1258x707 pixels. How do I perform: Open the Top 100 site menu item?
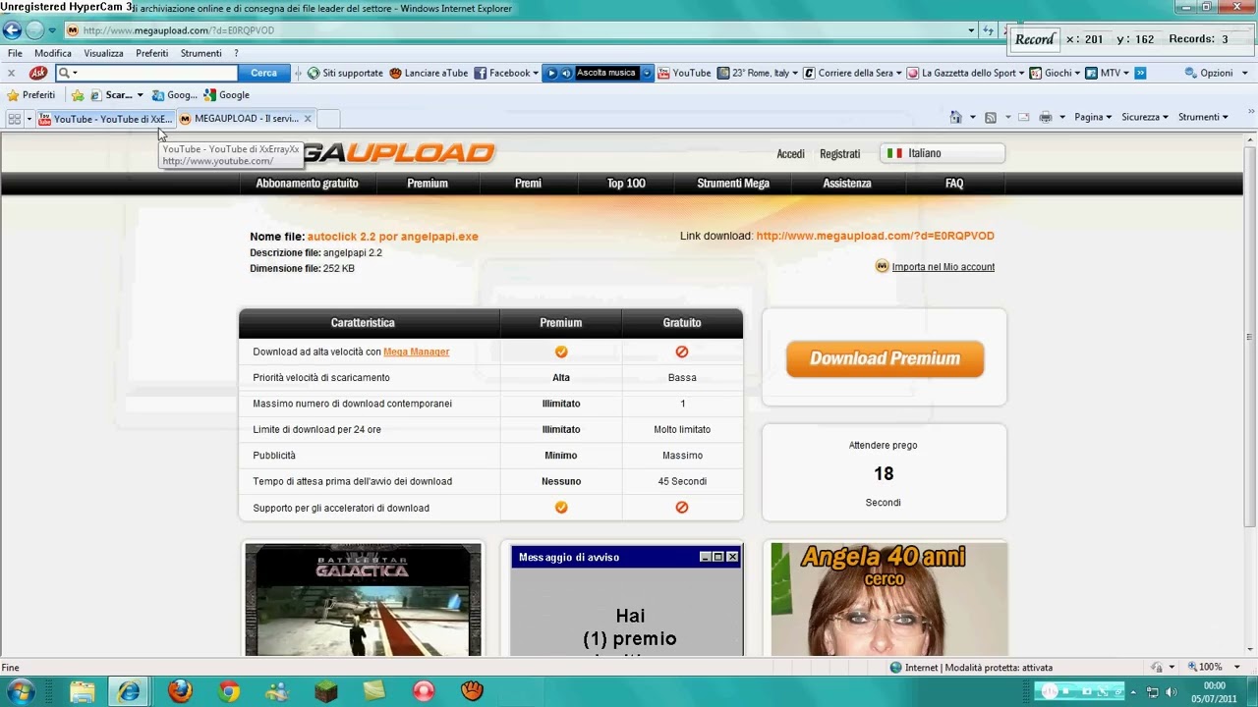[626, 184]
